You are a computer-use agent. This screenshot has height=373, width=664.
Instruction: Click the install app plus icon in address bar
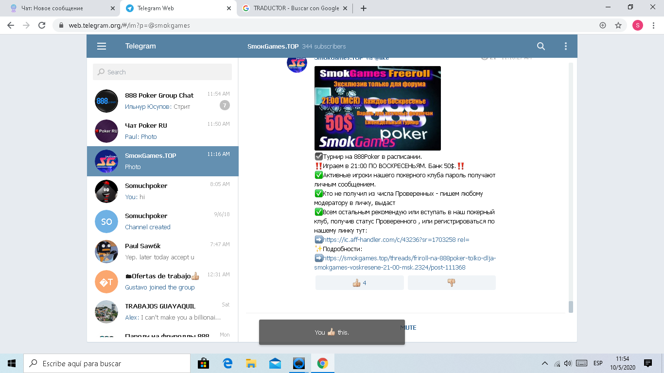pos(603,25)
